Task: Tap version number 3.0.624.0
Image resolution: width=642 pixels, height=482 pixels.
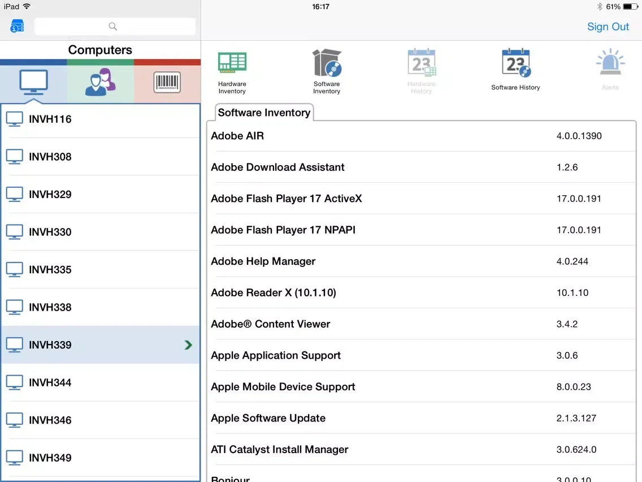Action: pyautogui.click(x=576, y=450)
